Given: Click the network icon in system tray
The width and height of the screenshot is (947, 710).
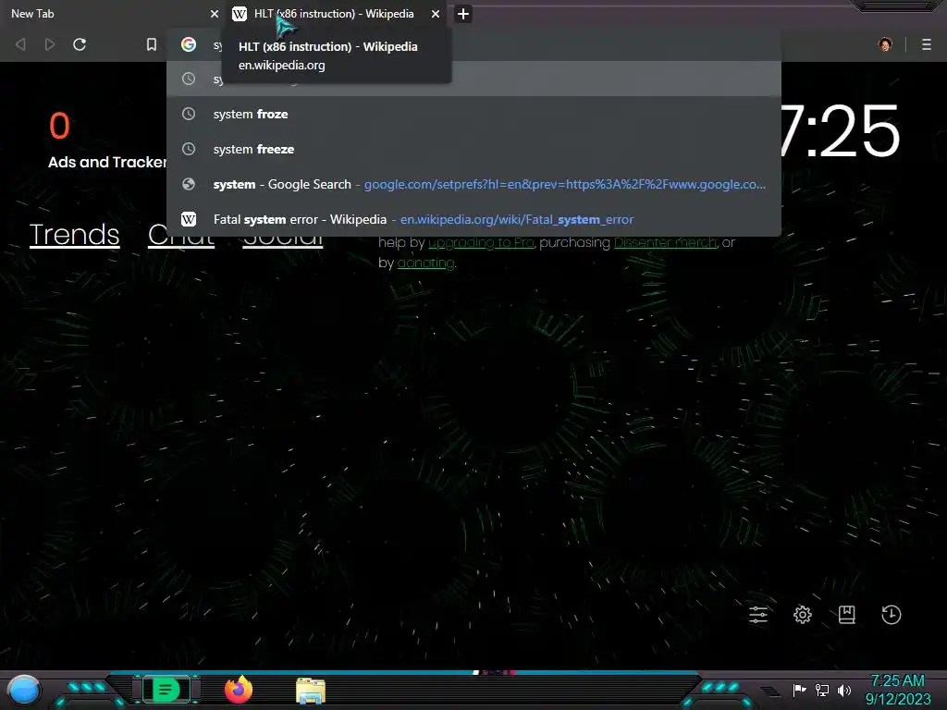Looking at the screenshot, I should [x=822, y=690].
